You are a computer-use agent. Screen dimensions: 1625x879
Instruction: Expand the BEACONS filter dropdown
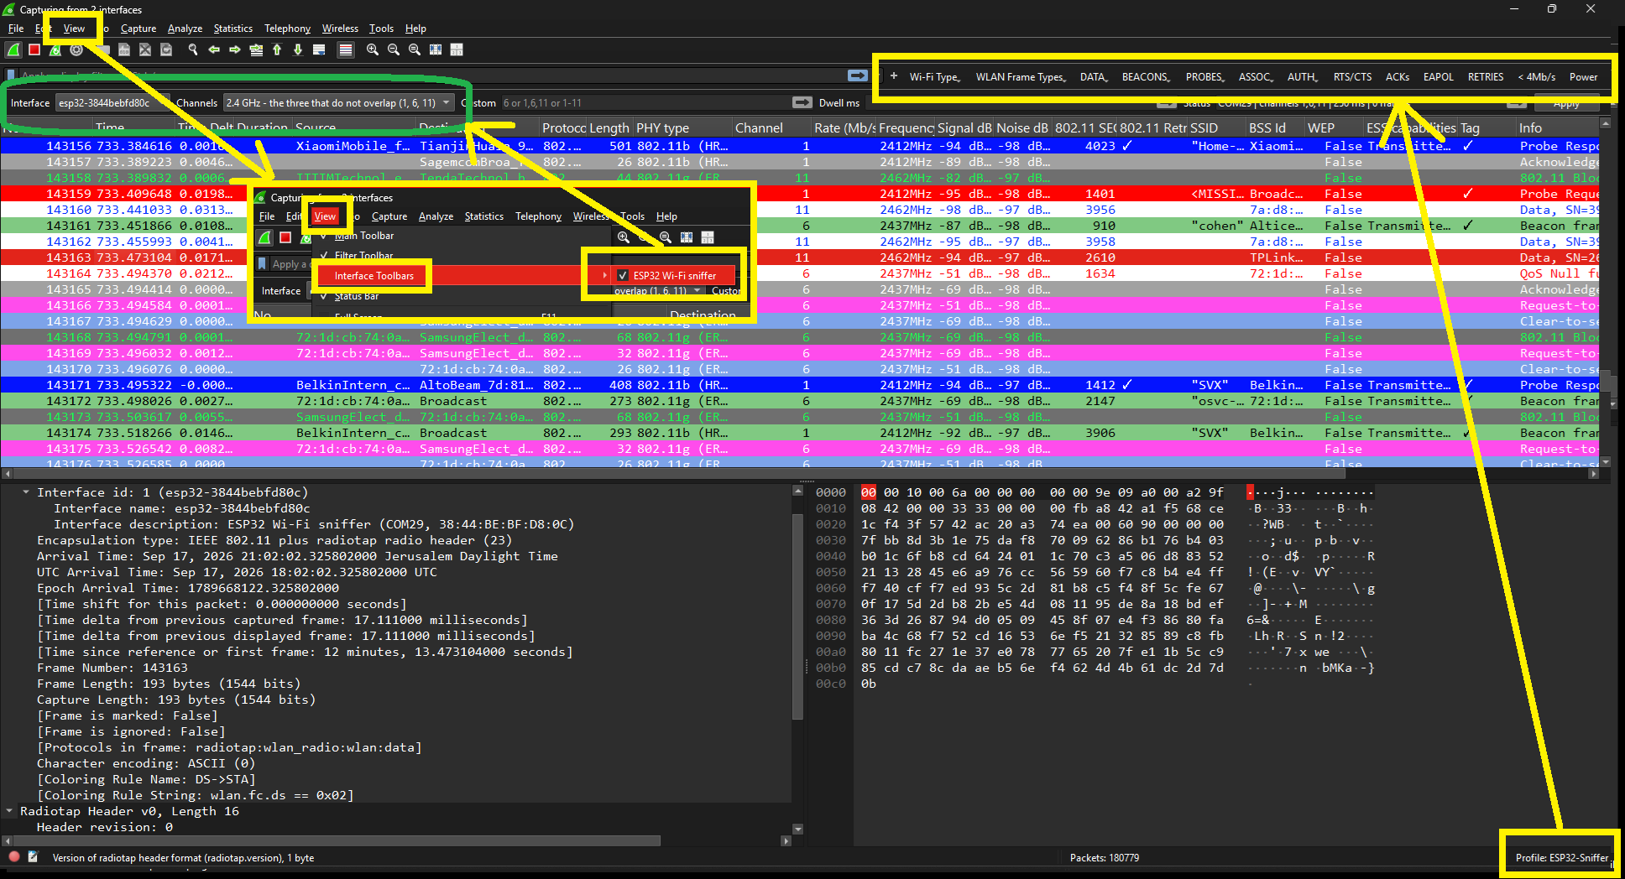(x=1147, y=77)
